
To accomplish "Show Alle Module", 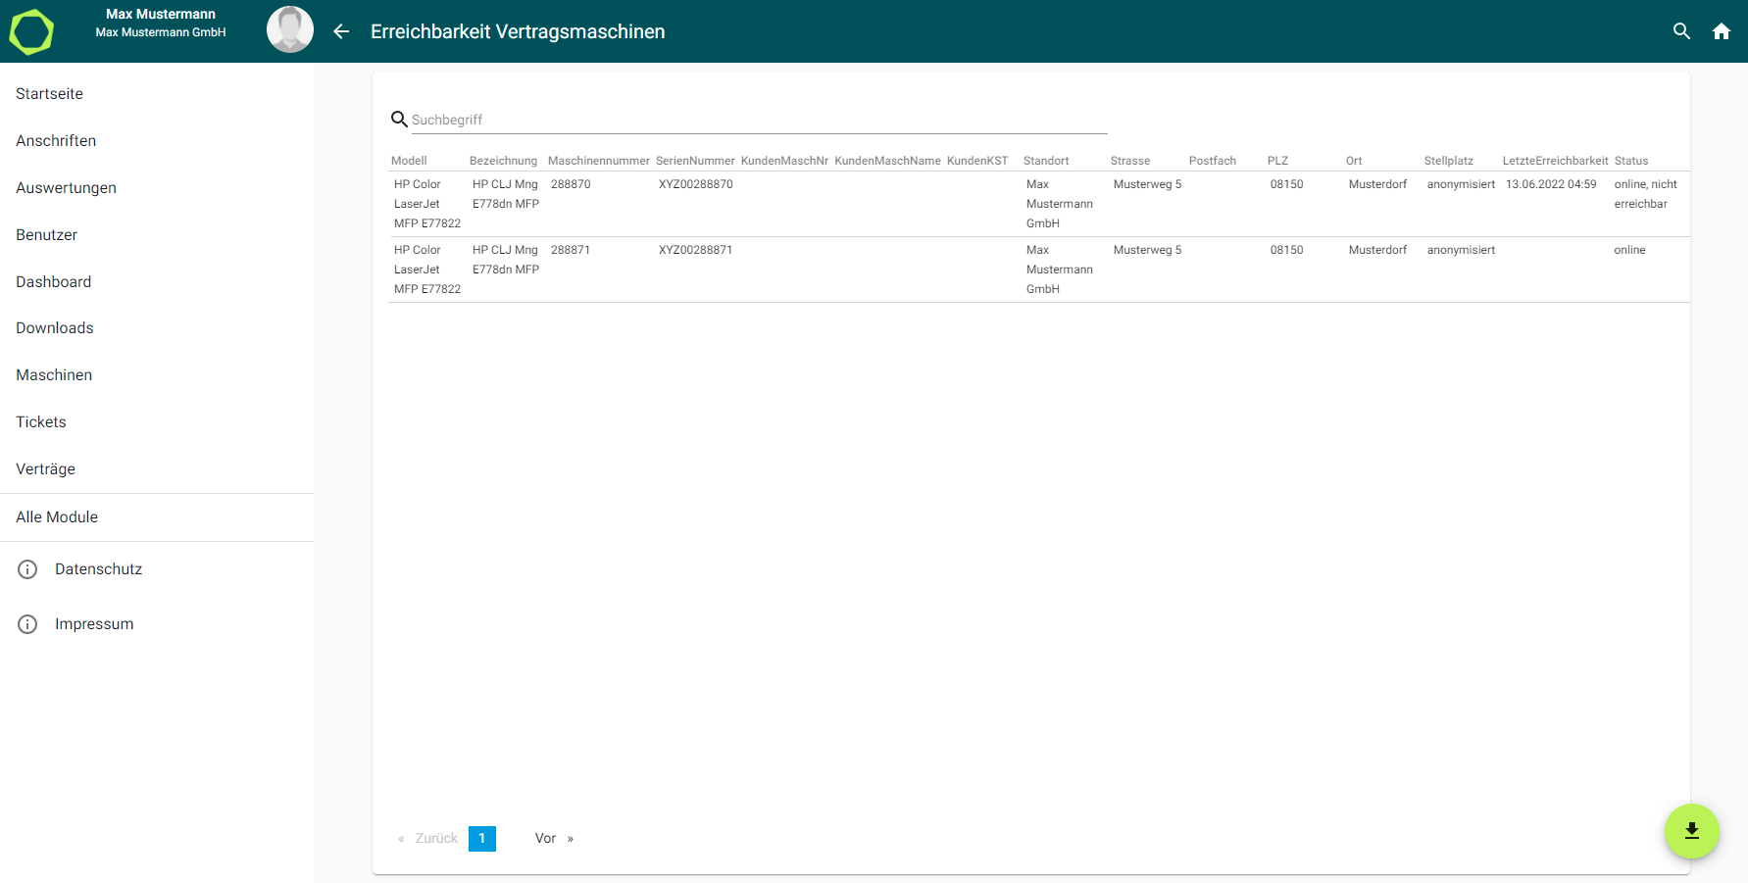I will point(57,517).
